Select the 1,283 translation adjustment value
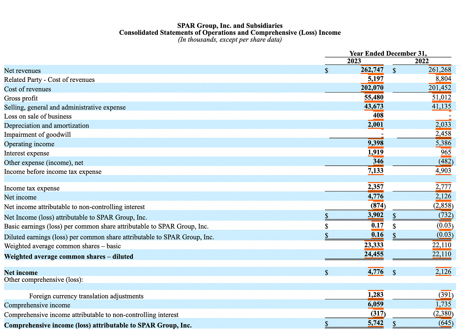The image size is (457, 331). click(x=375, y=295)
